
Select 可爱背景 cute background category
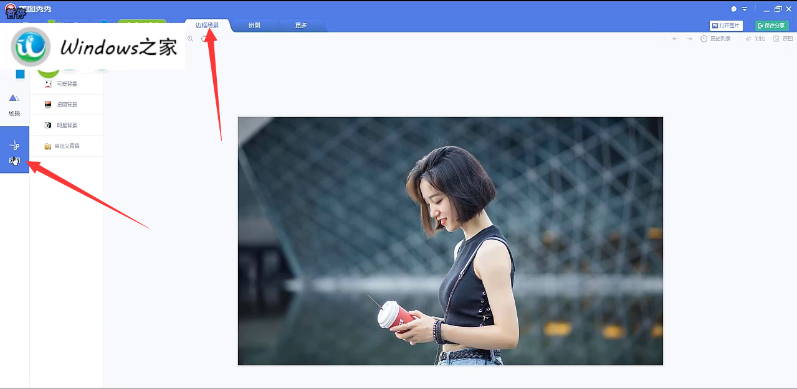click(x=66, y=84)
